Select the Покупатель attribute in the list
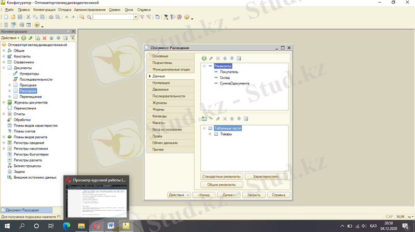 pyautogui.click(x=229, y=72)
